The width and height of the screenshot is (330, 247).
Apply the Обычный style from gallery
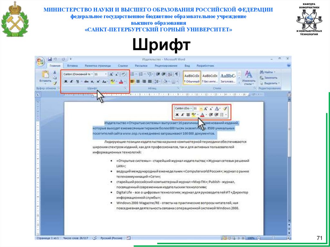(191, 78)
